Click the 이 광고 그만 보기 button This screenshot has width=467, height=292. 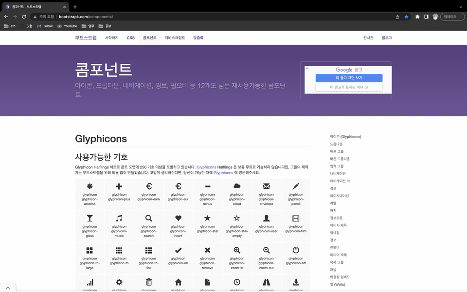[349, 78]
